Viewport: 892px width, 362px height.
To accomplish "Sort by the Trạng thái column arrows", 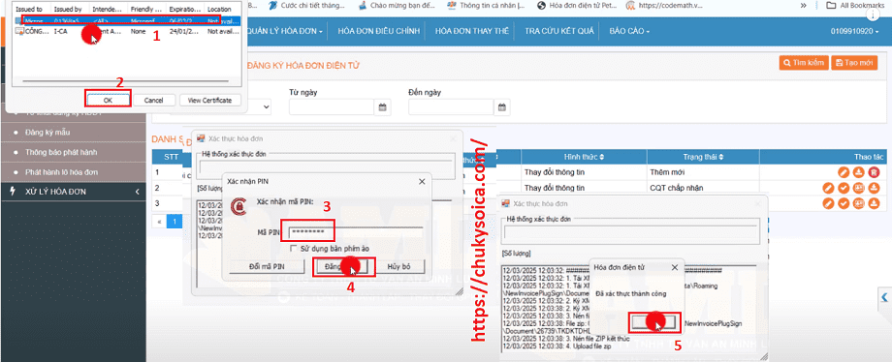I will [721, 157].
